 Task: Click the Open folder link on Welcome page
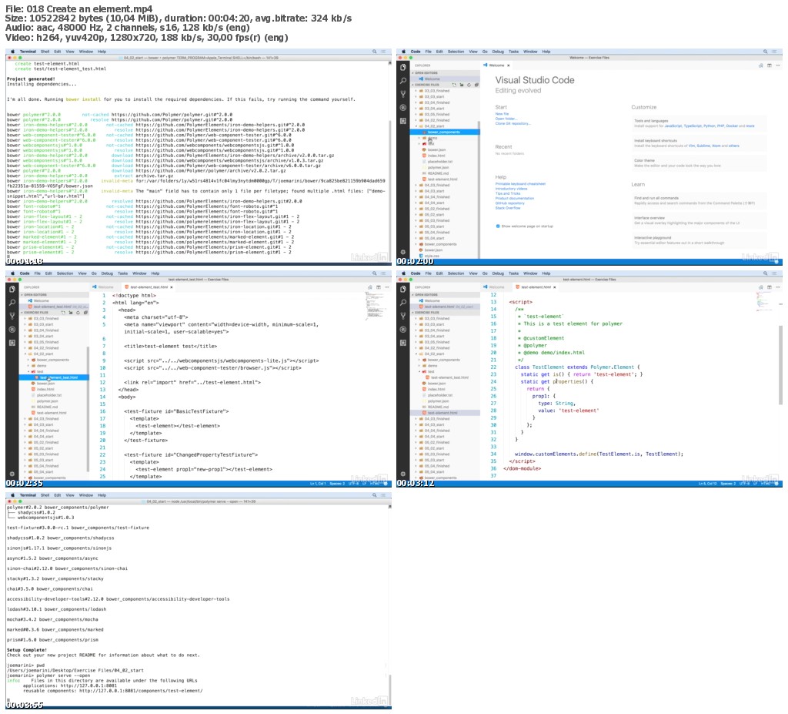pyautogui.click(x=506, y=119)
